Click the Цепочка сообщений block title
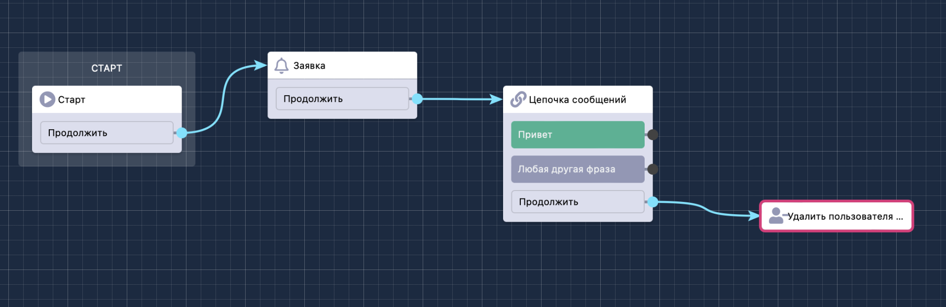This screenshot has height=307, width=946. click(577, 100)
